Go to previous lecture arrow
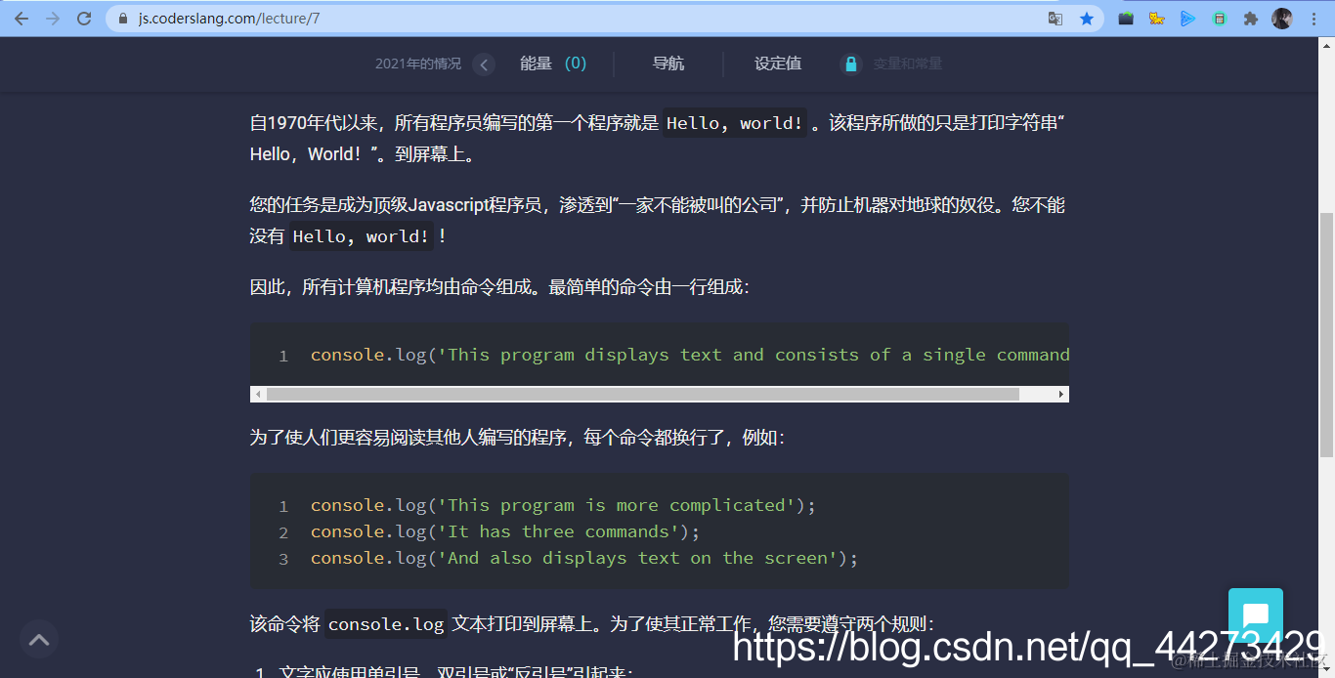Image resolution: width=1335 pixels, height=678 pixels. pos(484,64)
